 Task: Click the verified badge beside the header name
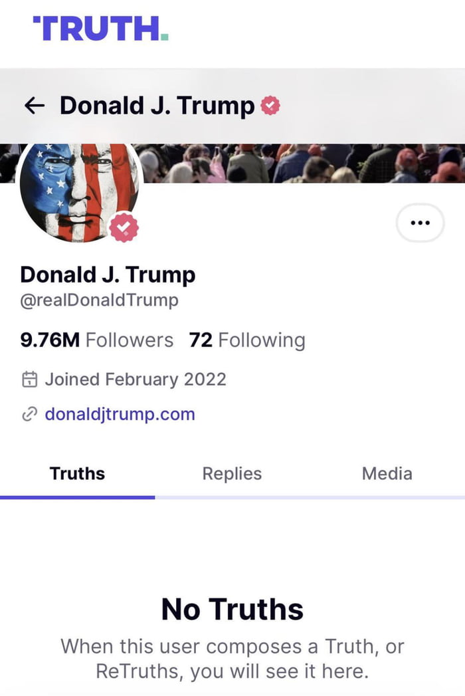tap(270, 105)
